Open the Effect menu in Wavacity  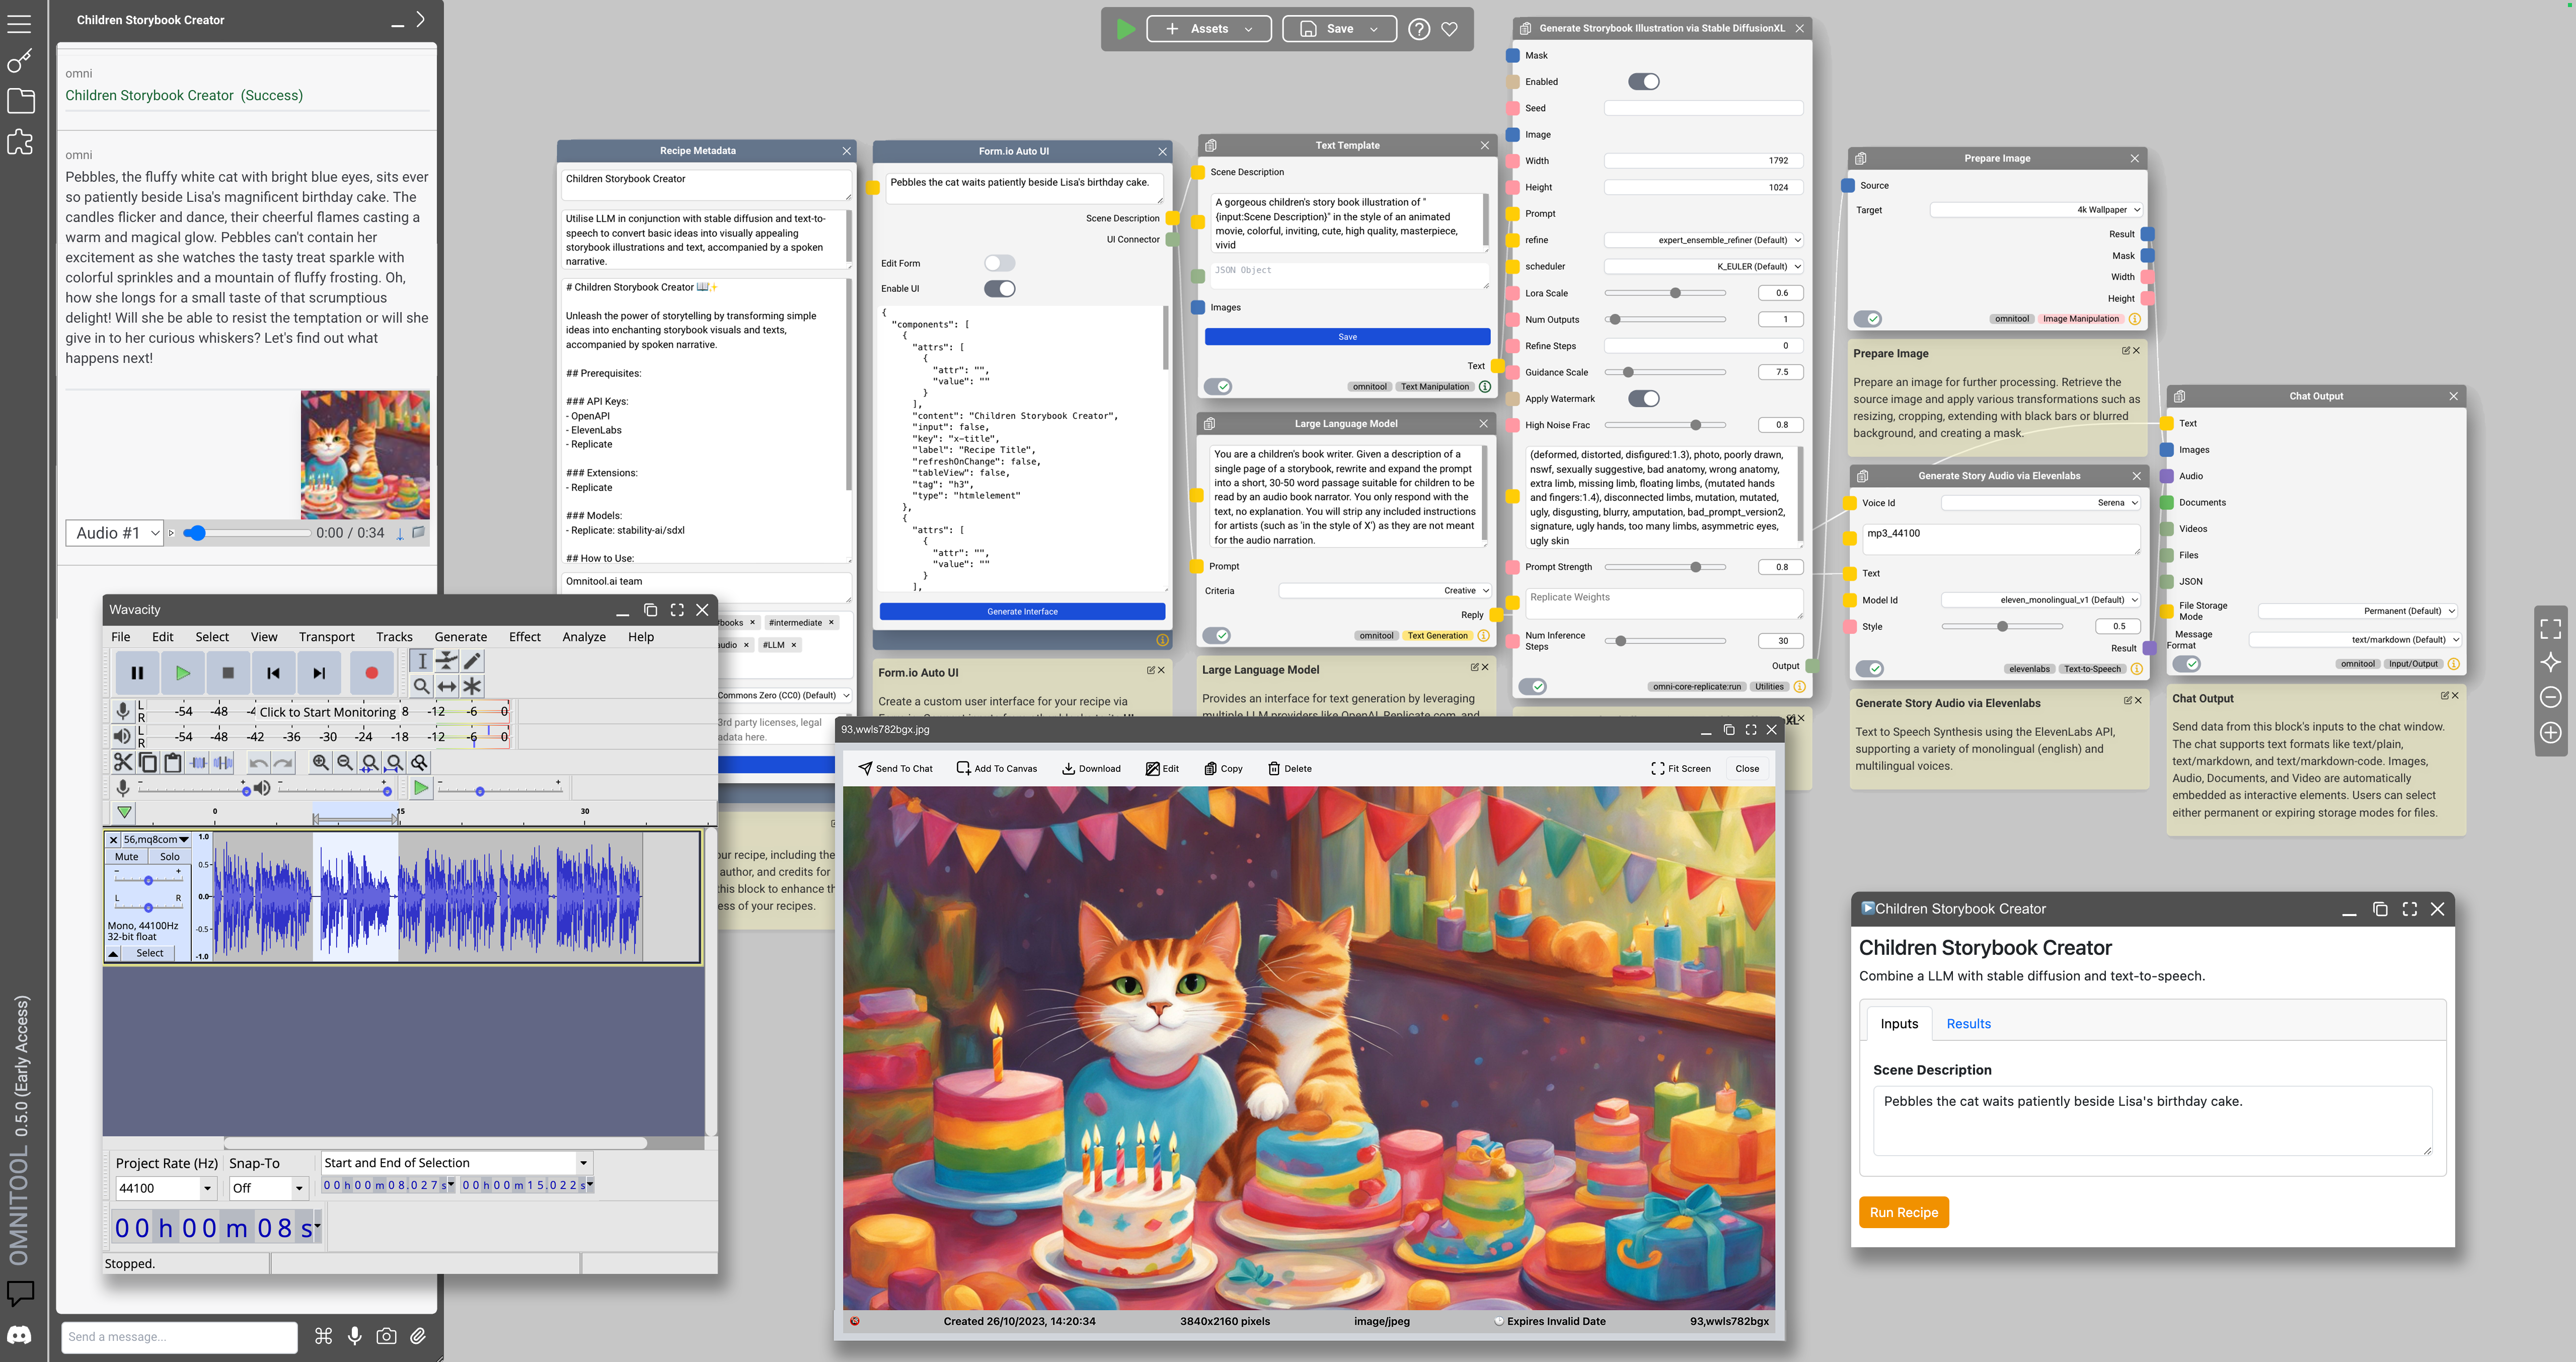coord(524,636)
